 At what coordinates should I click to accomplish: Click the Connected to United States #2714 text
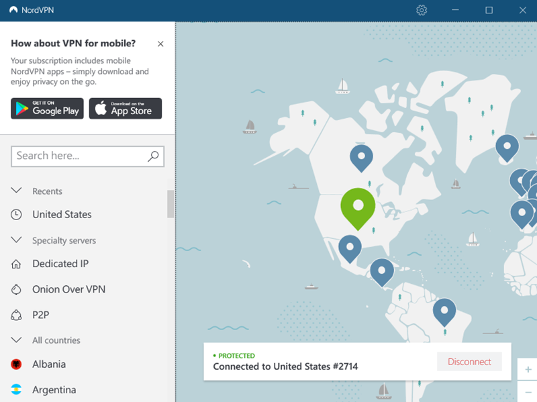(x=285, y=366)
